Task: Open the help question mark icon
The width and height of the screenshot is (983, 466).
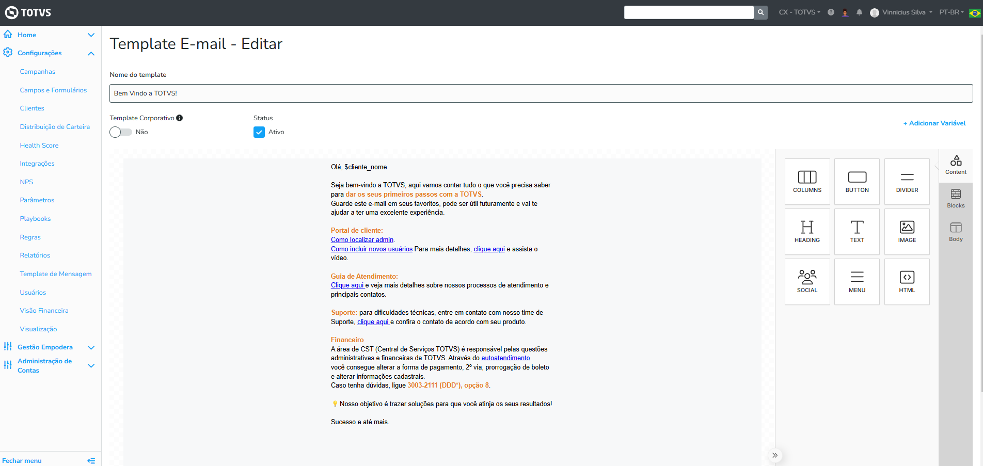Action: (x=831, y=12)
